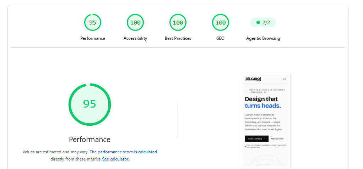Jump to Best Practices category label

pos(178,38)
